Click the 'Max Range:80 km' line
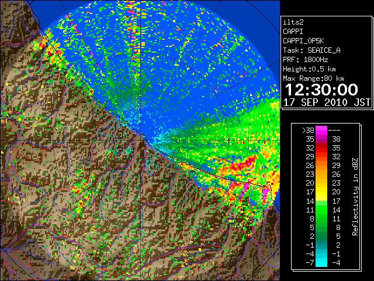The width and height of the screenshot is (374, 281). tap(313, 78)
